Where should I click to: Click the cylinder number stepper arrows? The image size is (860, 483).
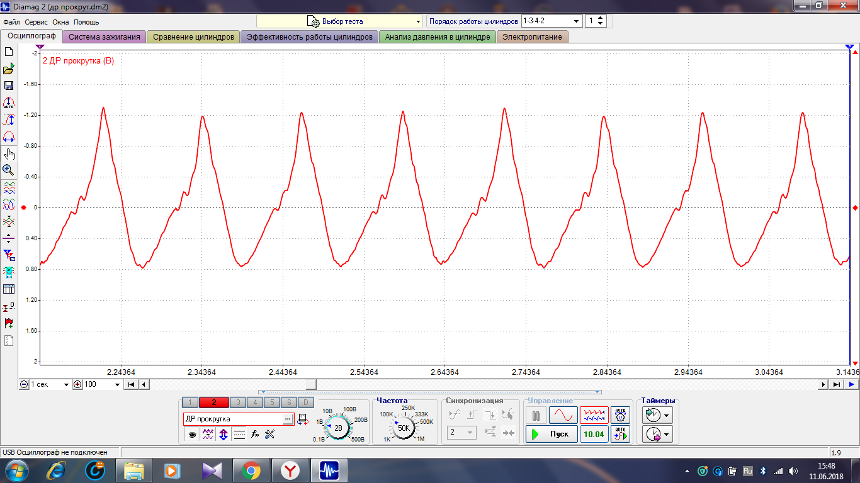point(600,21)
